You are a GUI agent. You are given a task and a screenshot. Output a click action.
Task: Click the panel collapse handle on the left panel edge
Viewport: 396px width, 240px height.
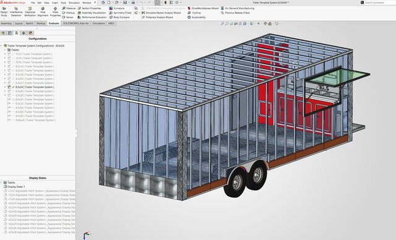point(76,133)
